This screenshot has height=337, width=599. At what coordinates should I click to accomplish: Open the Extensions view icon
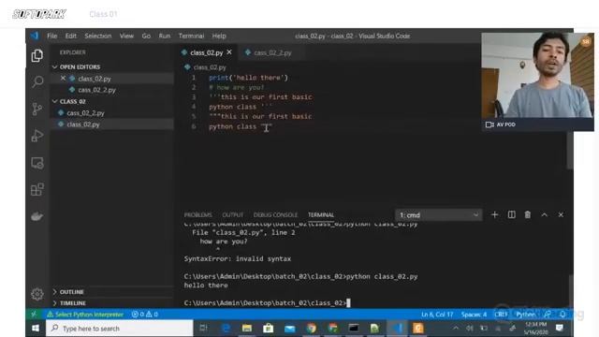37,189
